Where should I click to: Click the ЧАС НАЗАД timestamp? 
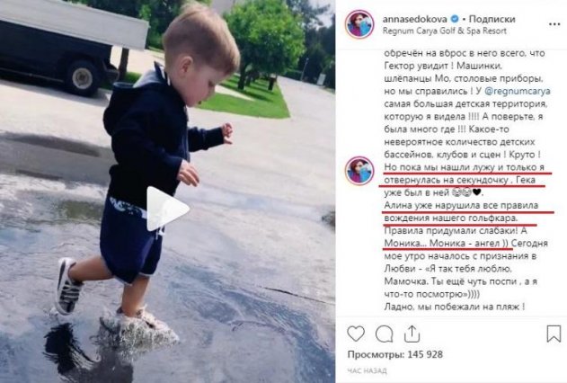click(x=367, y=370)
